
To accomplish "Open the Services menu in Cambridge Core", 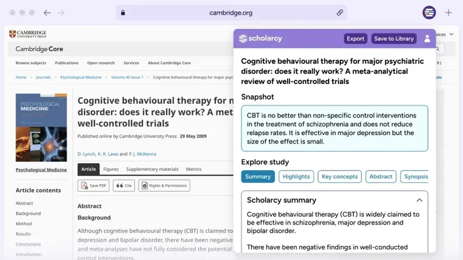I will pos(131,63).
